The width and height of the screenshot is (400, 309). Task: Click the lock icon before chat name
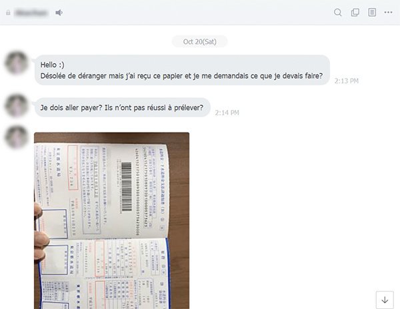coord(8,13)
